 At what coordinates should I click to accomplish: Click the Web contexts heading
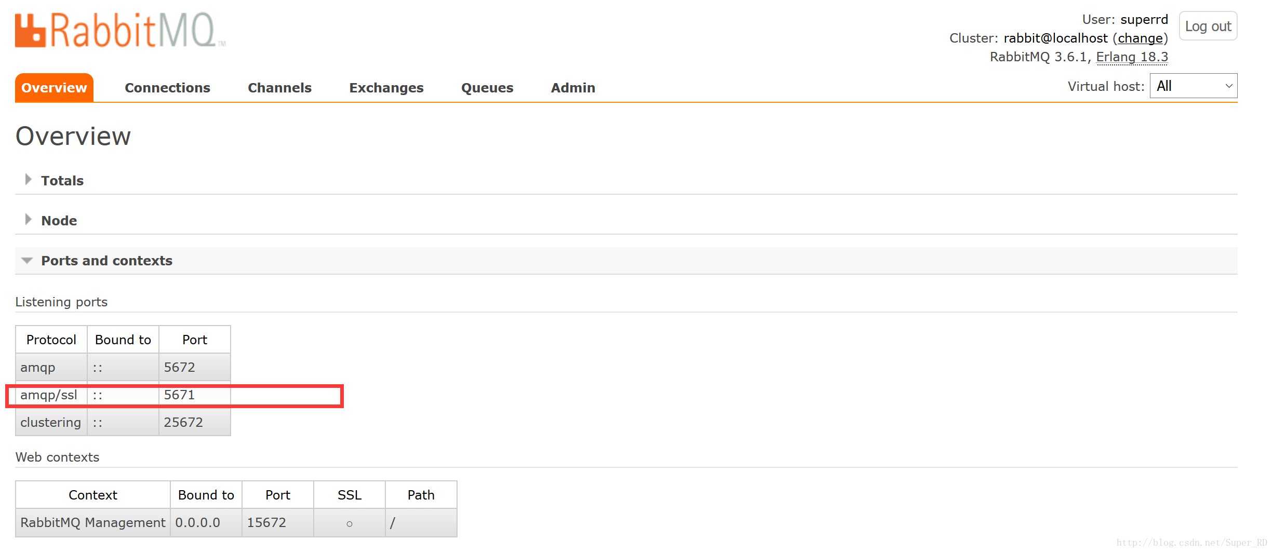(57, 457)
